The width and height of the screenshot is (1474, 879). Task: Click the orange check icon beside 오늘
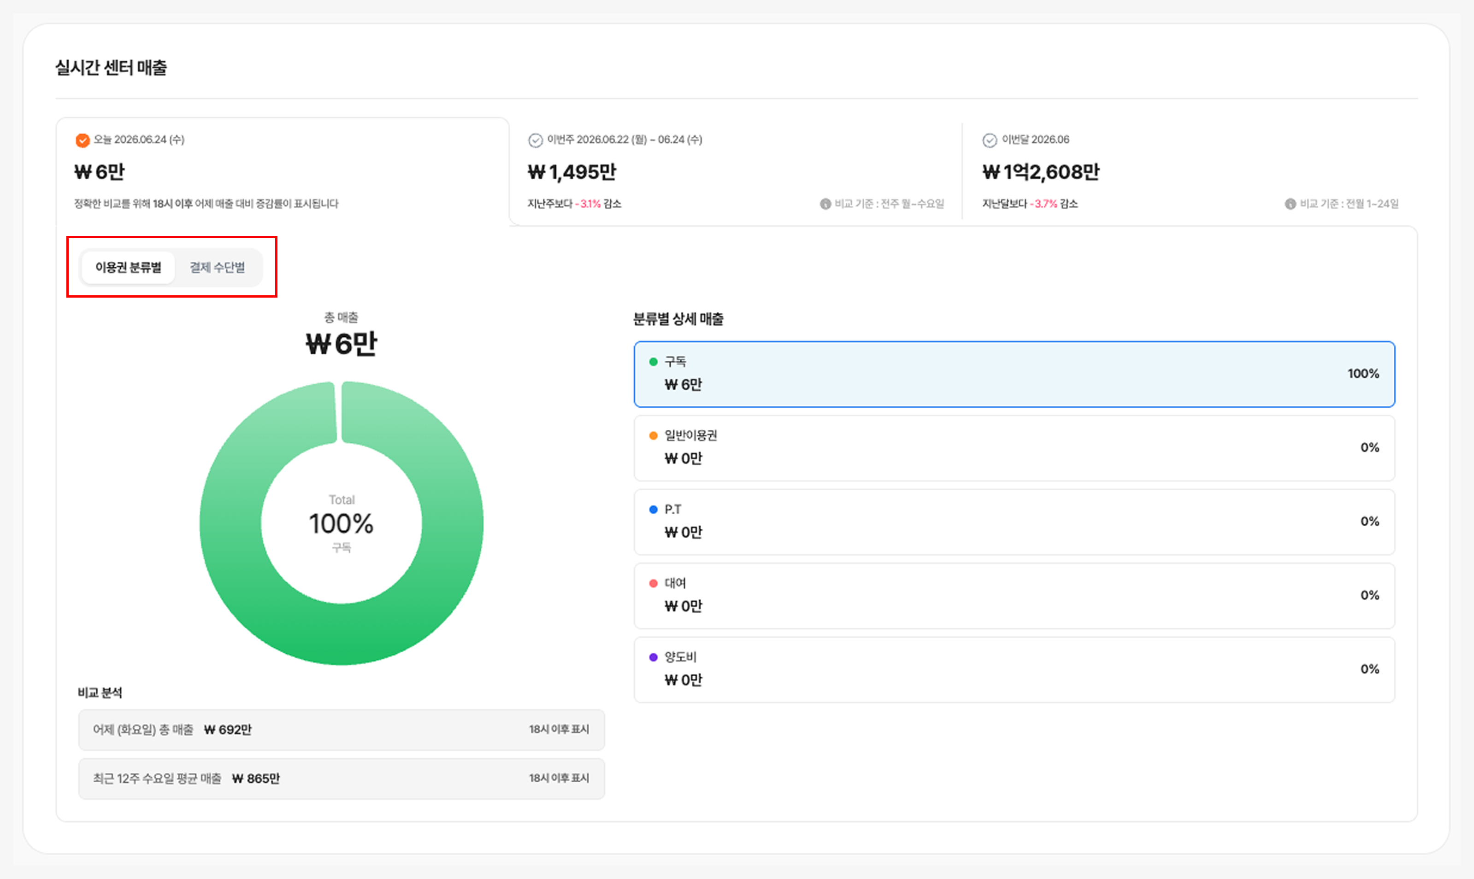coord(83,141)
